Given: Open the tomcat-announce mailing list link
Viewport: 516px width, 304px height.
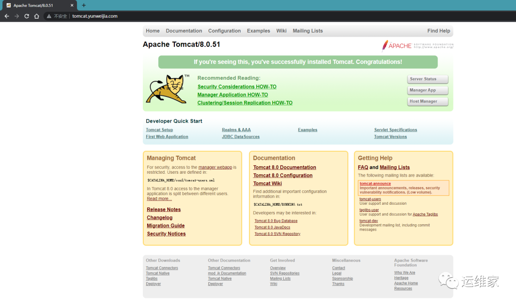Looking at the screenshot, I should [375, 184].
